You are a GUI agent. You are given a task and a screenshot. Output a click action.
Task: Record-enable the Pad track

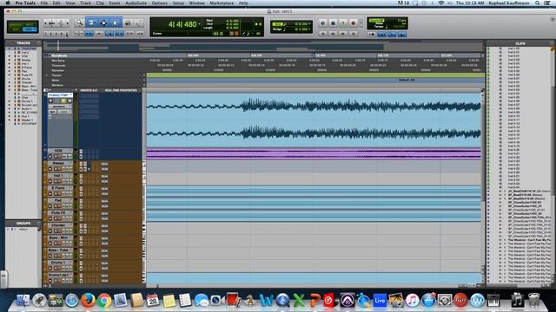(50, 206)
